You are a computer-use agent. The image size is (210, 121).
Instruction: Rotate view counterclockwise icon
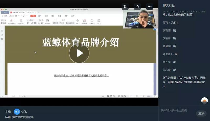coord(42,23)
